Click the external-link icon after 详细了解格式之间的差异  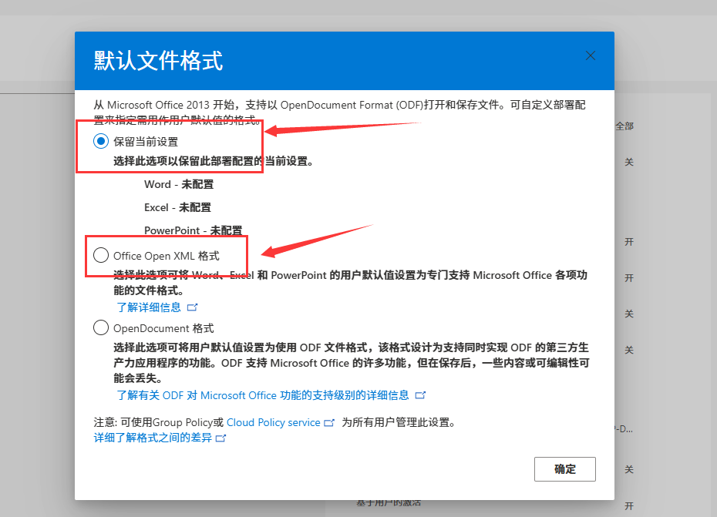click(220, 438)
